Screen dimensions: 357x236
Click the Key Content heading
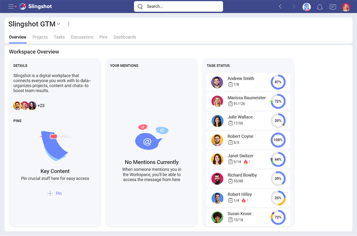(x=55, y=171)
